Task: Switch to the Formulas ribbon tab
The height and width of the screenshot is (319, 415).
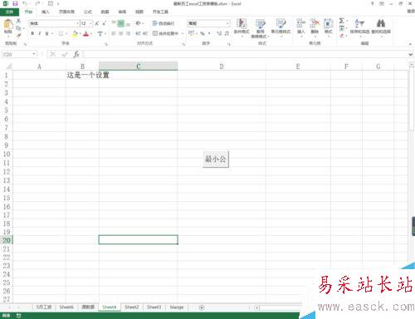Action: click(x=88, y=12)
